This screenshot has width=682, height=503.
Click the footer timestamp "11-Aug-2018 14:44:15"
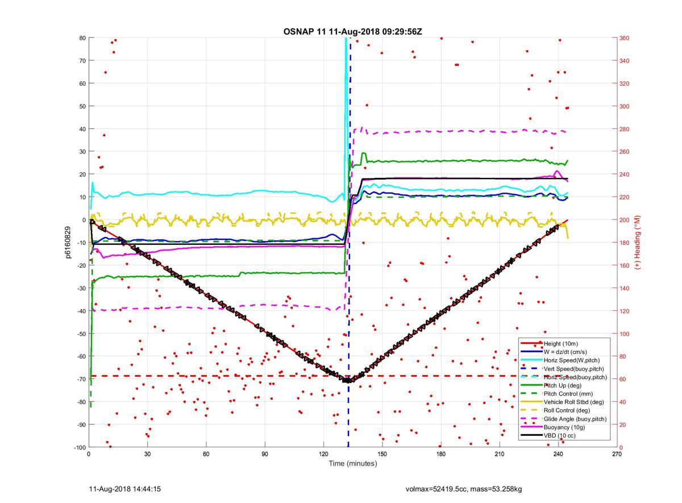click(x=124, y=489)
